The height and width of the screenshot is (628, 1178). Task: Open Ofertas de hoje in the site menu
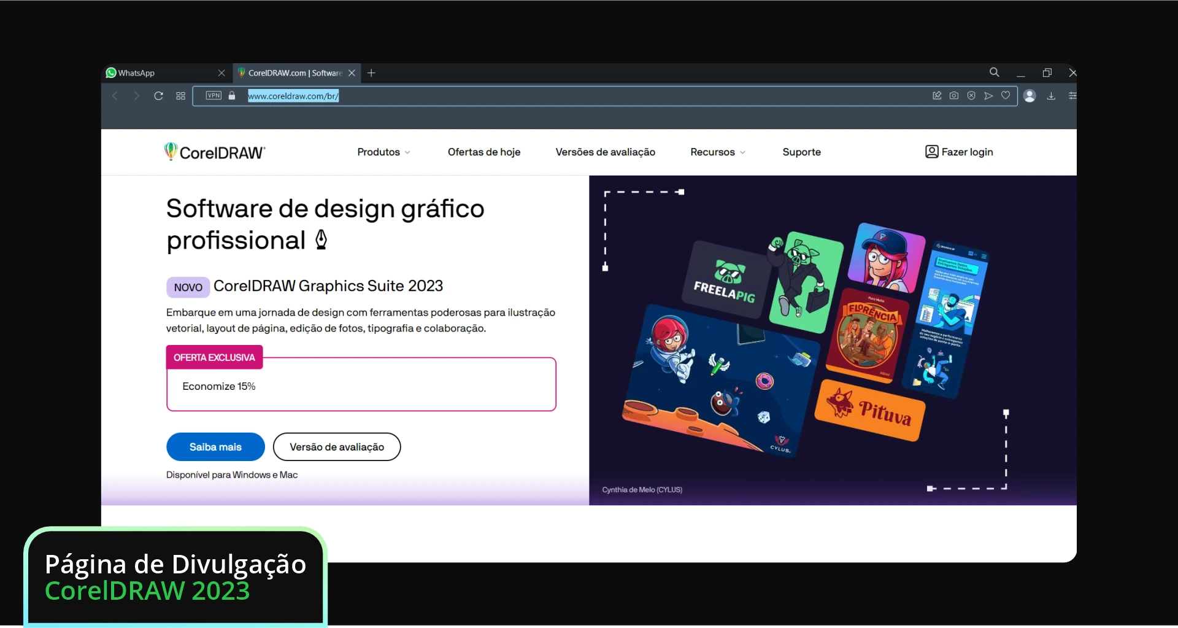pyautogui.click(x=484, y=152)
